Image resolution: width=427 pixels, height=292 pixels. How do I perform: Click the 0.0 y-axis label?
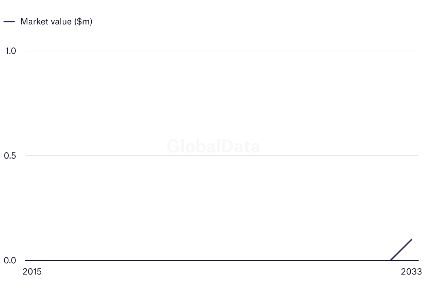coord(10,261)
